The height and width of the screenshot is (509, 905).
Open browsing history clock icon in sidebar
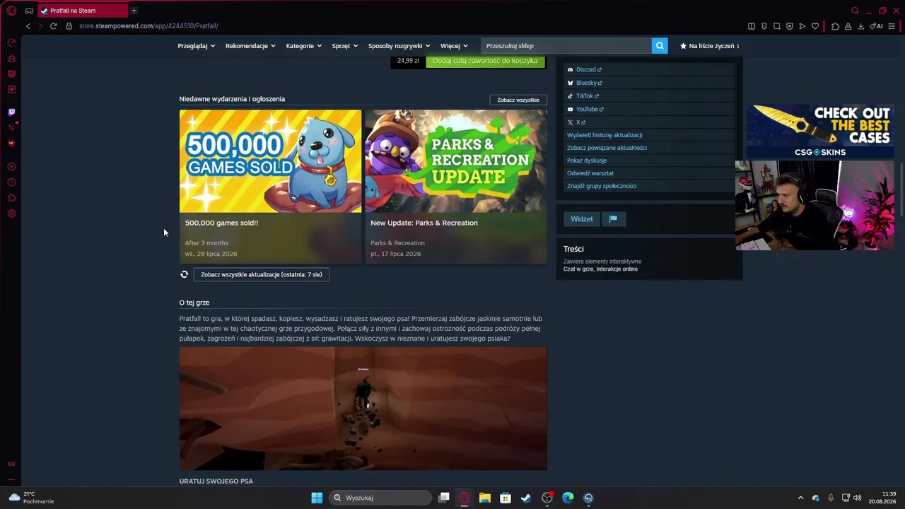tap(11, 182)
